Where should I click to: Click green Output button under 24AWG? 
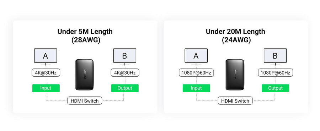pos(276,88)
